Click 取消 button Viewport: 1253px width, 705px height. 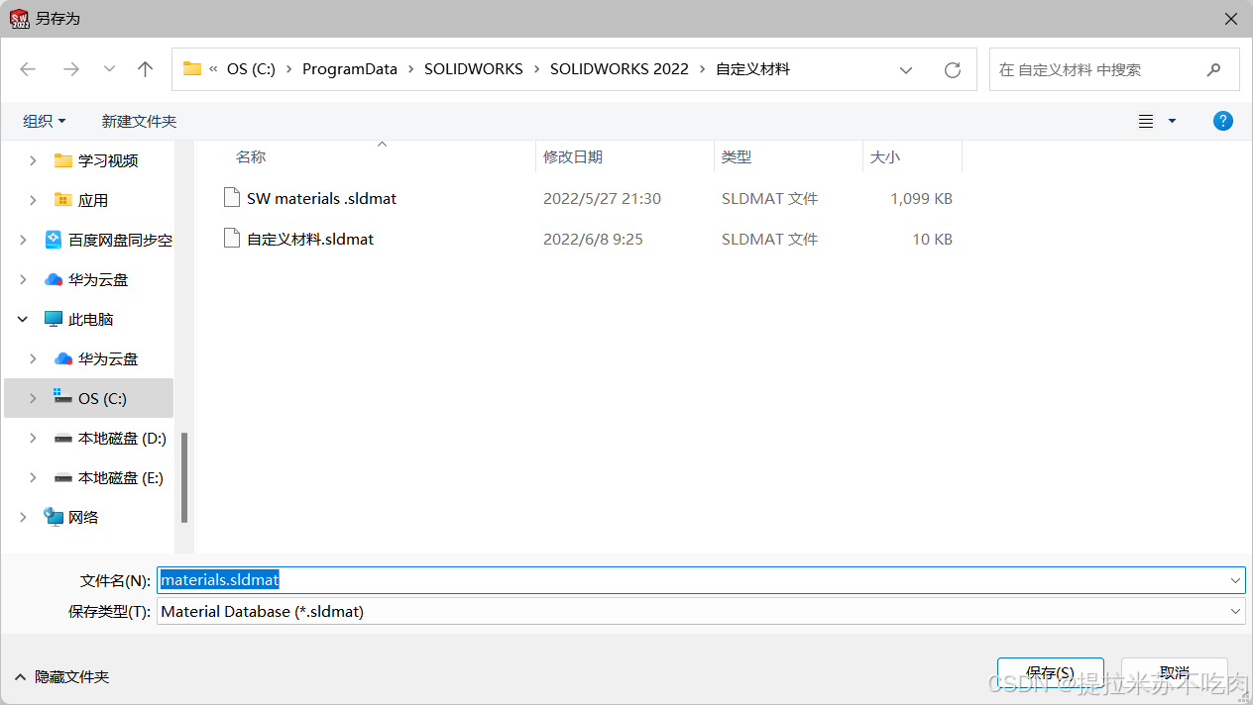[x=1175, y=672]
